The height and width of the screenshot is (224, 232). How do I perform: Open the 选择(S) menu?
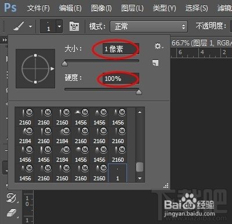197,8
